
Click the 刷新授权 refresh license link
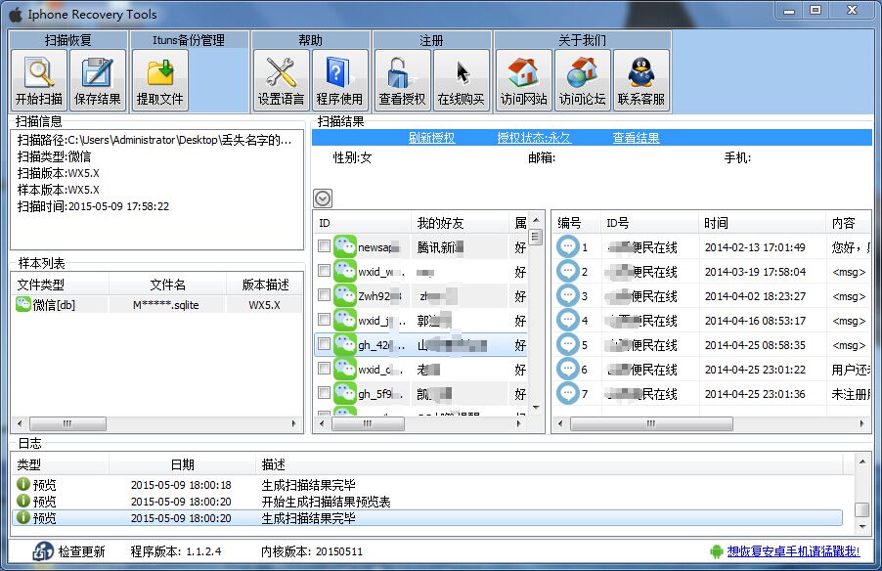point(431,138)
